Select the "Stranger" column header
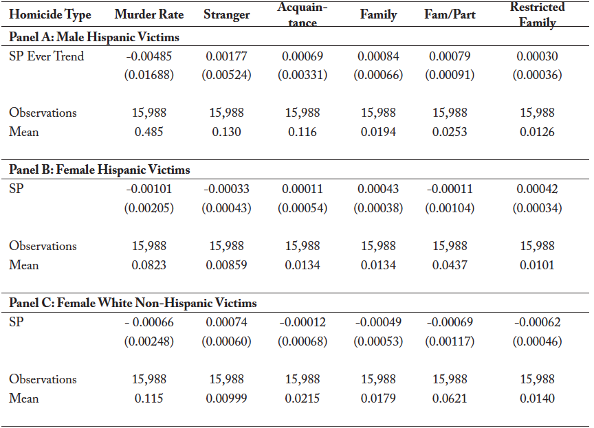The height and width of the screenshot is (428, 594). [x=226, y=14]
